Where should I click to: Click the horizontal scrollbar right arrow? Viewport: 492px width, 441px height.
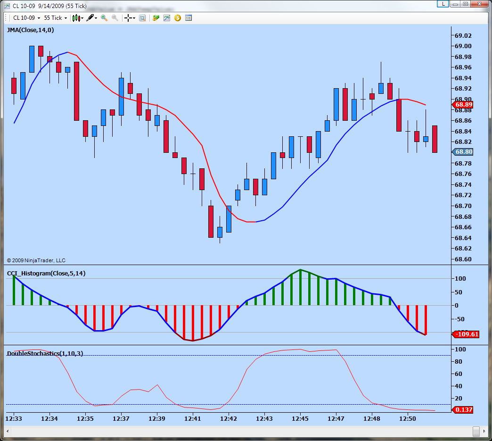484,431
